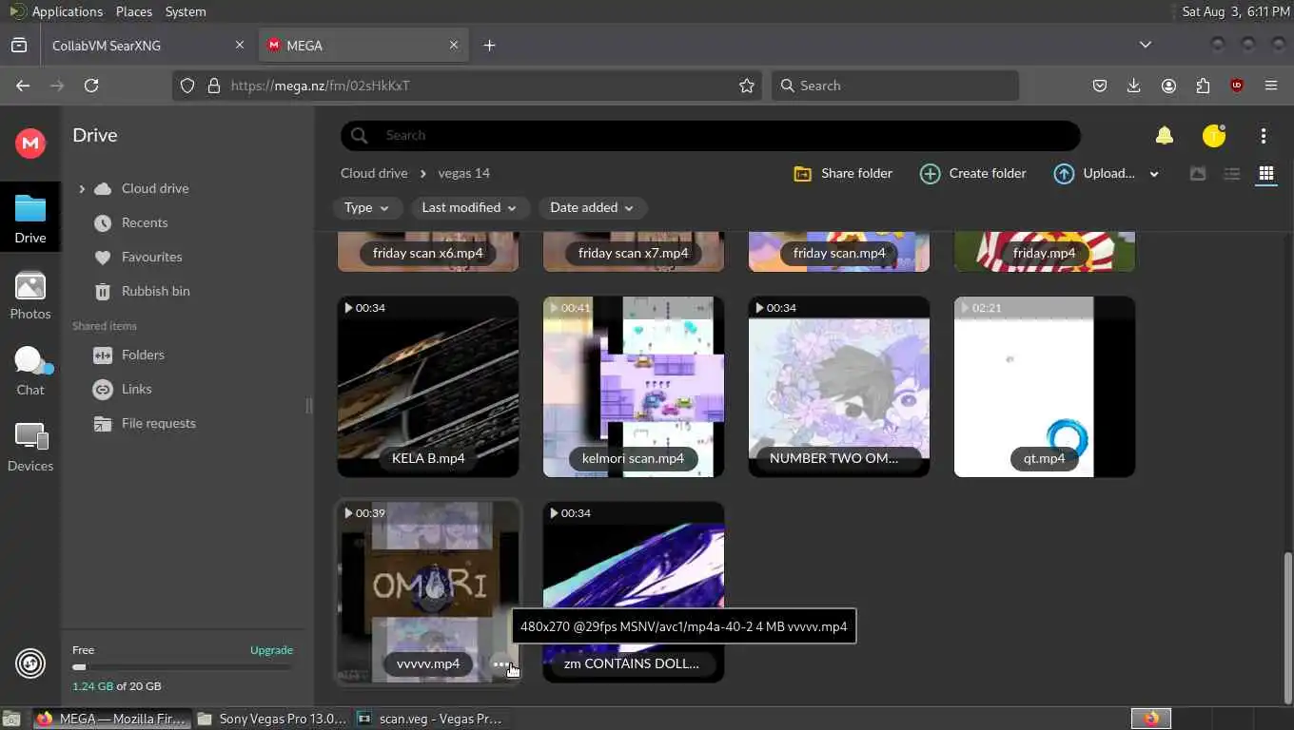
Task: Click the storage usage progress bar
Action: click(183, 667)
